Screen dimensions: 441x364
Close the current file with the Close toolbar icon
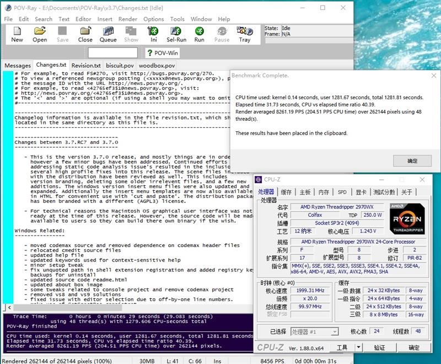point(85,34)
